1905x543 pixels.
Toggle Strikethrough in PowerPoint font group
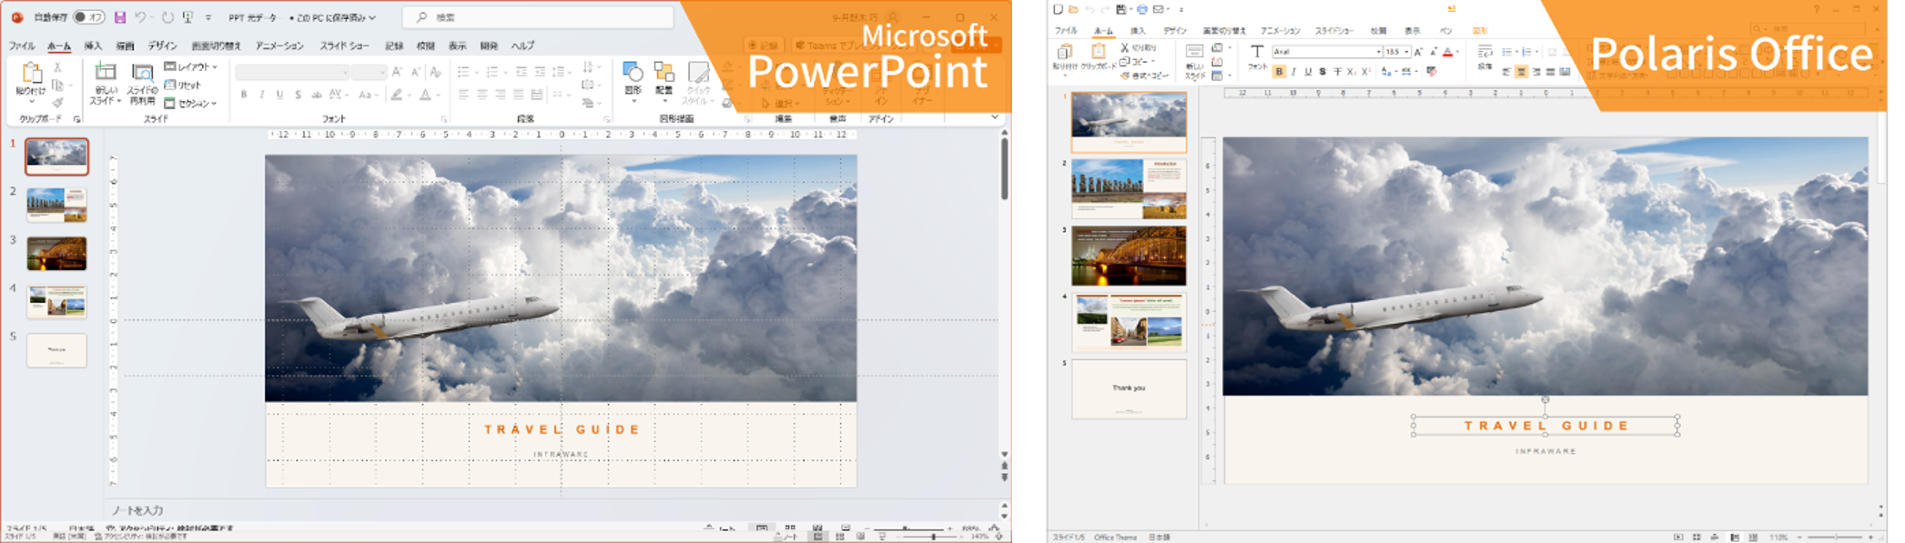316,95
